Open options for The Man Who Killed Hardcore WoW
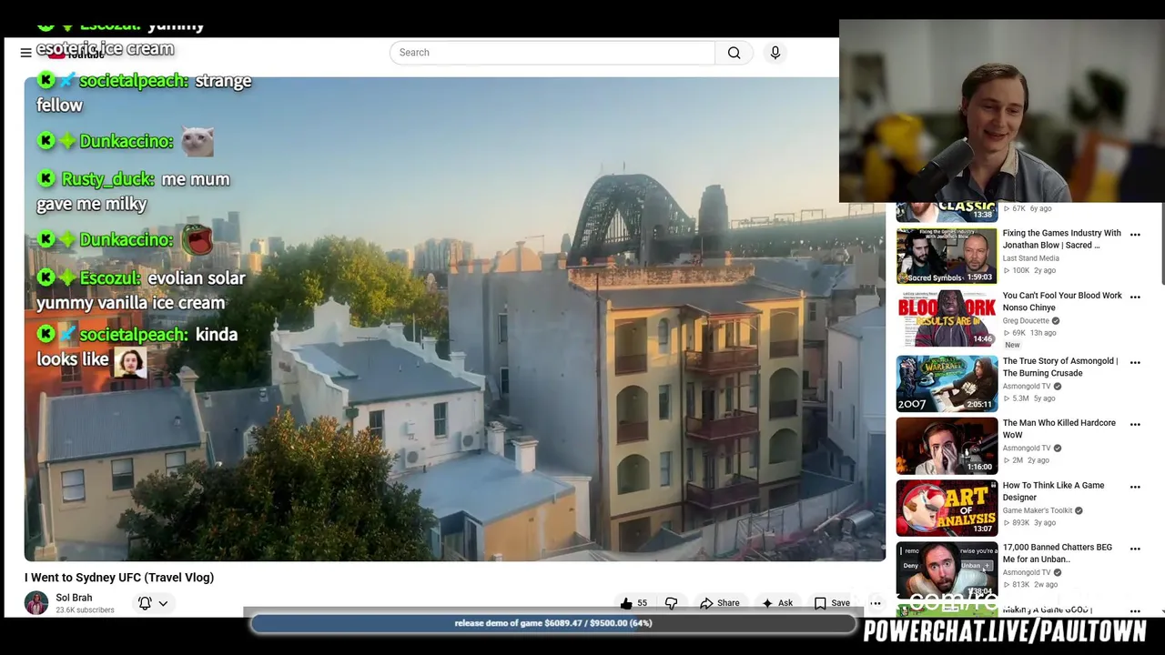Image resolution: width=1165 pixels, height=655 pixels. click(1135, 425)
